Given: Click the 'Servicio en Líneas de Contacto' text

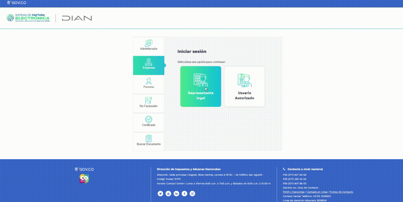Looking at the screenshot, I should tap(300, 188).
